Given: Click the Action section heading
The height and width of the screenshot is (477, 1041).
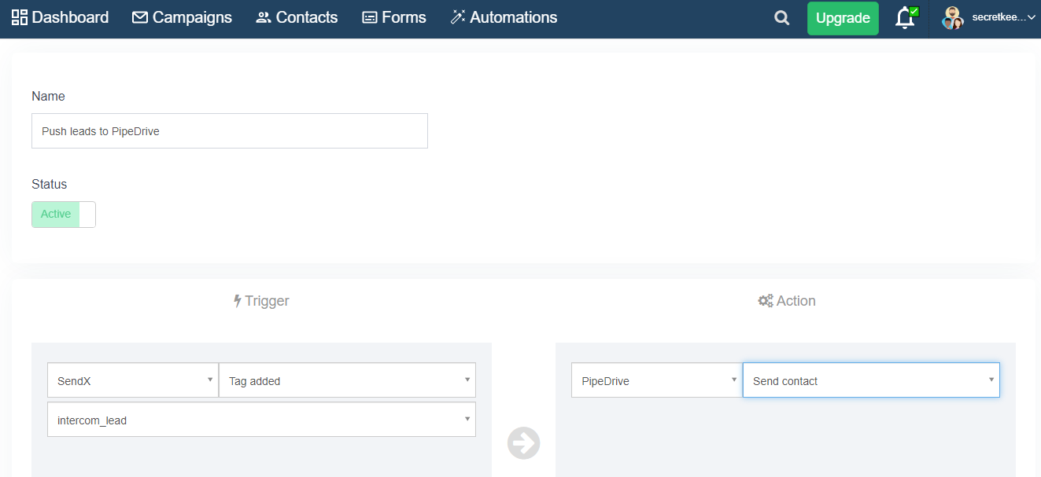Looking at the screenshot, I should (787, 301).
